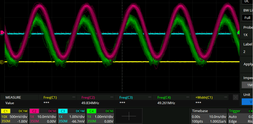Click the green trigger level arrow

point(238,33)
